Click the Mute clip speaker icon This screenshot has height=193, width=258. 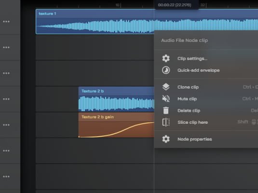(x=166, y=99)
